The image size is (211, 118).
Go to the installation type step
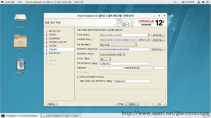(x=52, y=45)
